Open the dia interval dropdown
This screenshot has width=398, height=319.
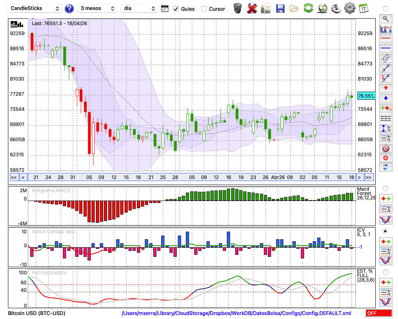139,8
